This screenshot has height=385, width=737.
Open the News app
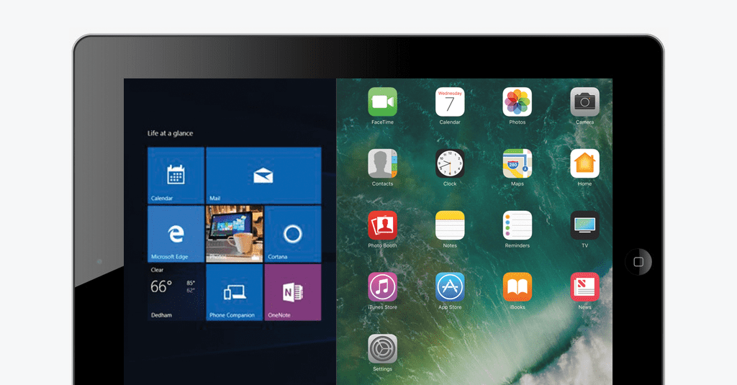point(584,286)
